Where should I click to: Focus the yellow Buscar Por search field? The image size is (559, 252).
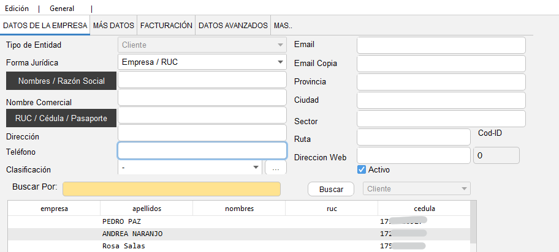point(172,189)
